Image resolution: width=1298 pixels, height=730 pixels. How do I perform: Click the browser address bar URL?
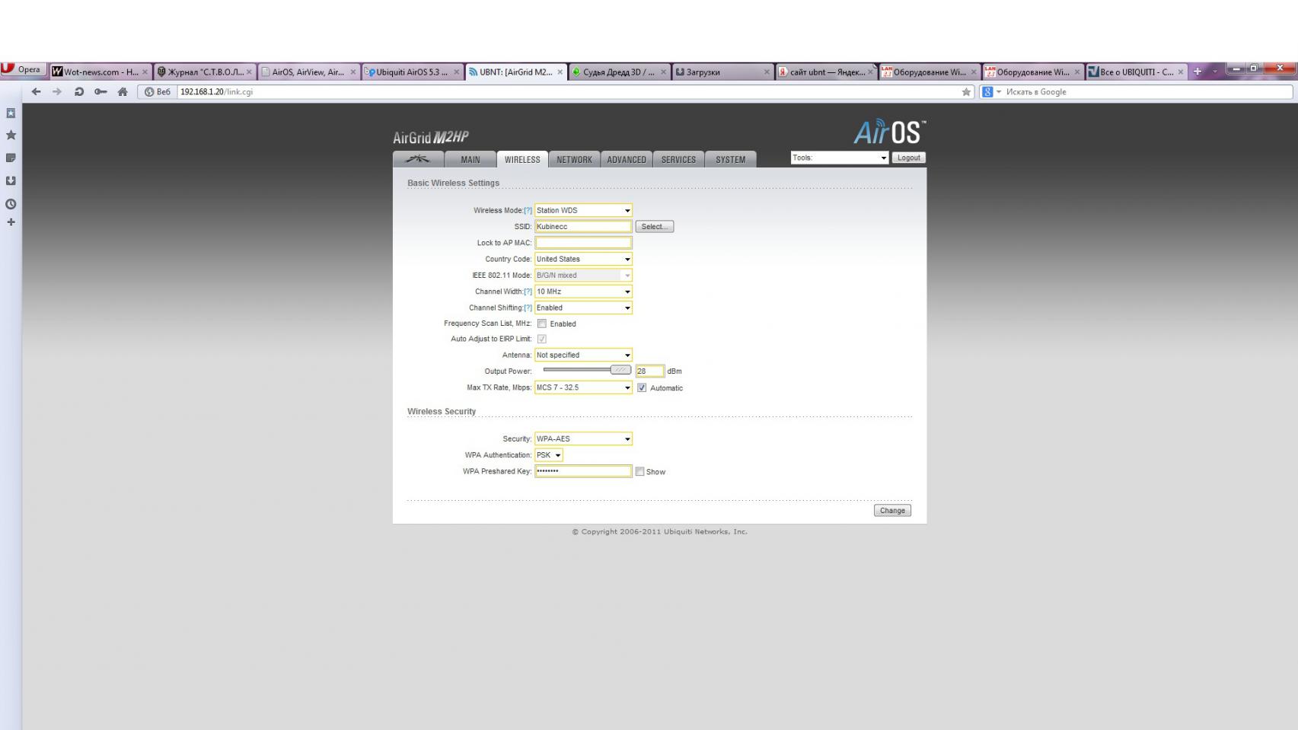coord(567,92)
